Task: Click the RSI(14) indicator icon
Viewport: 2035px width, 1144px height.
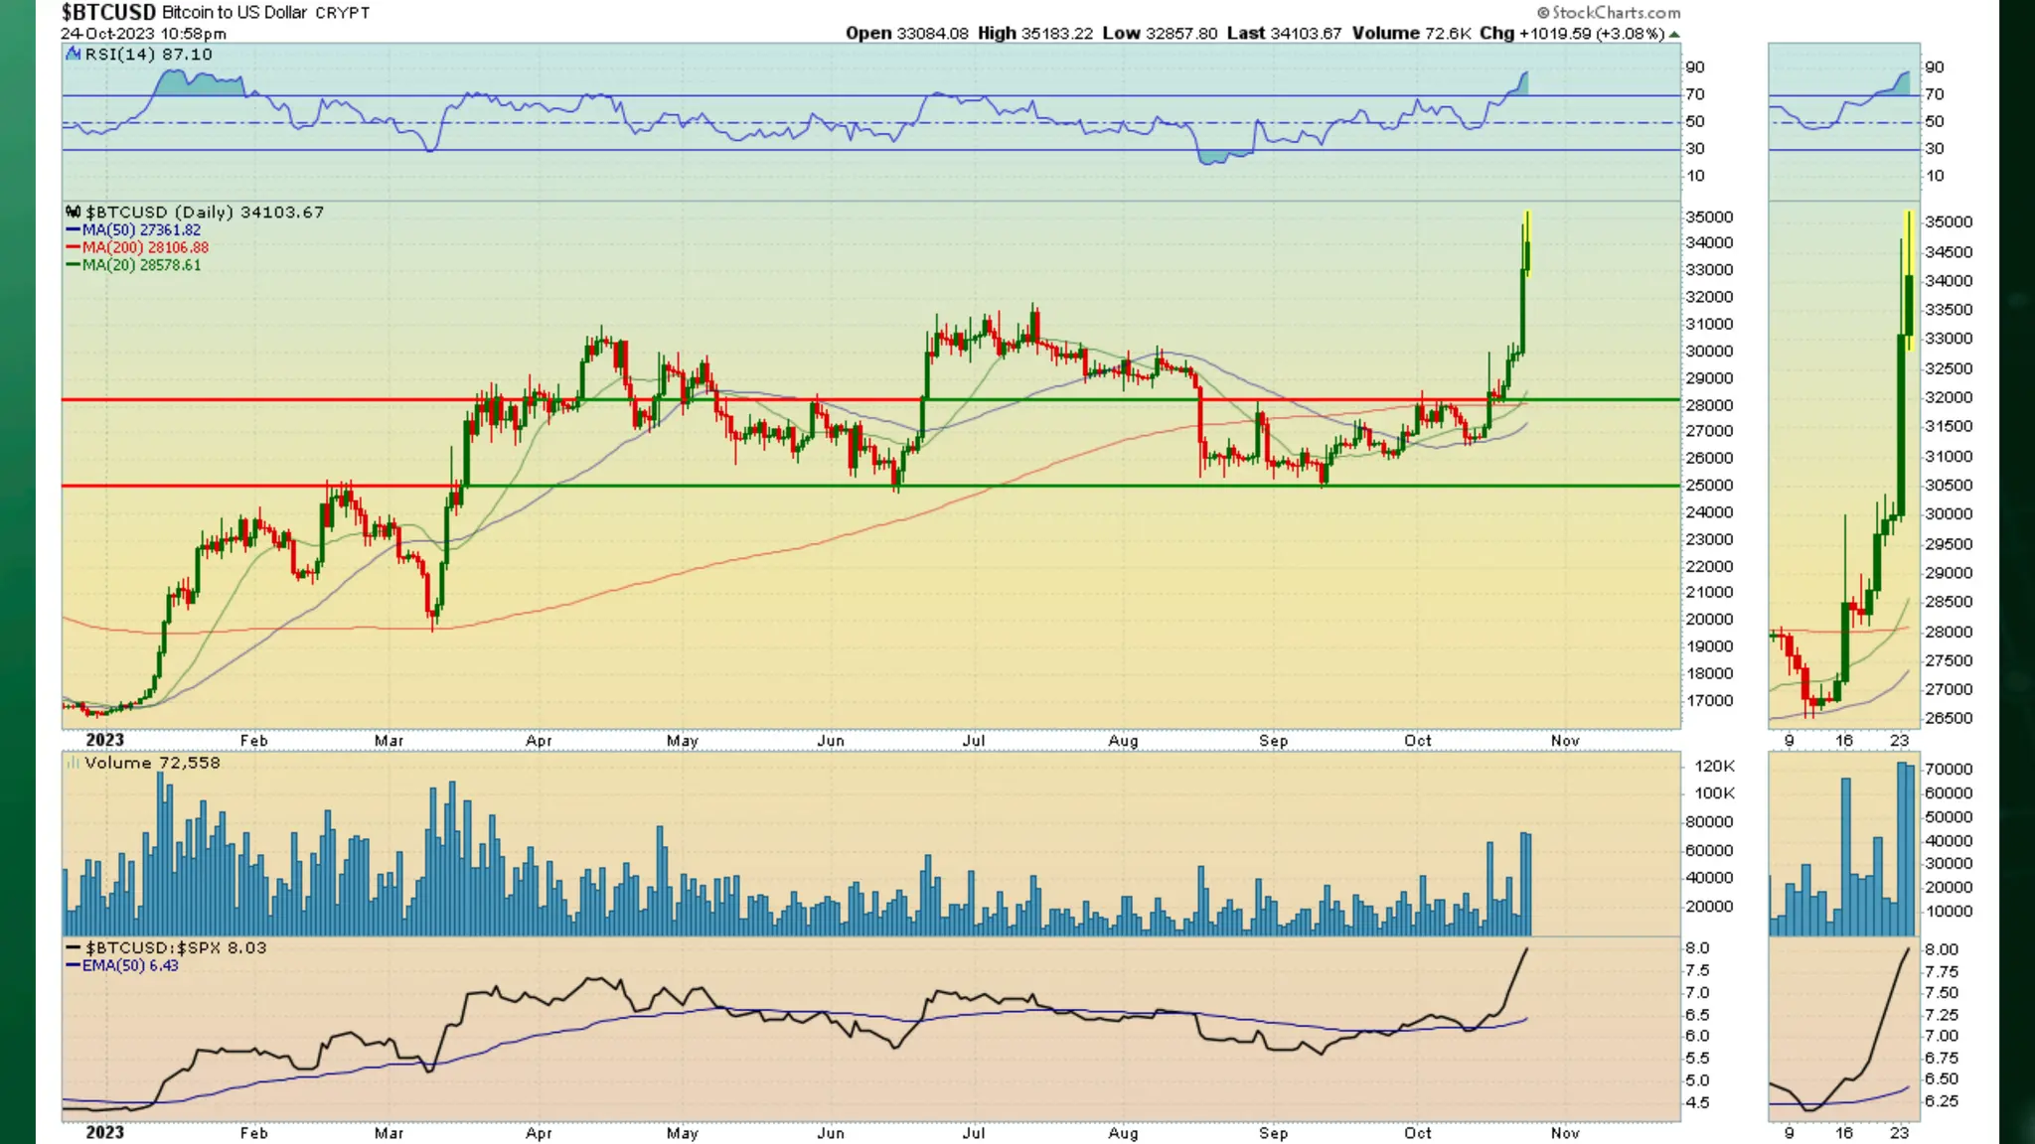Action: tap(73, 54)
